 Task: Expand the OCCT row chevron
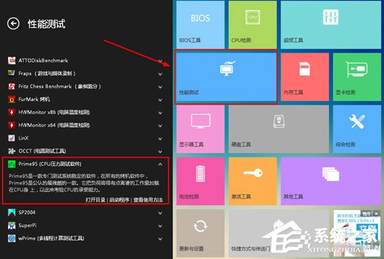(x=160, y=151)
